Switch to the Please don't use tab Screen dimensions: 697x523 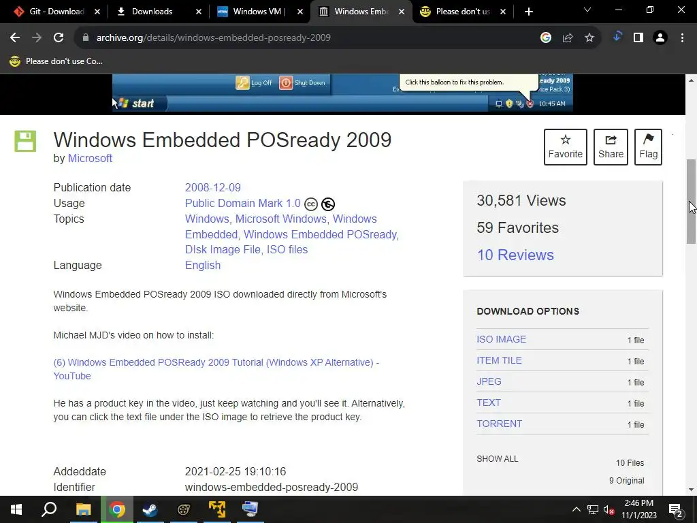pyautogui.click(x=462, y=12)
